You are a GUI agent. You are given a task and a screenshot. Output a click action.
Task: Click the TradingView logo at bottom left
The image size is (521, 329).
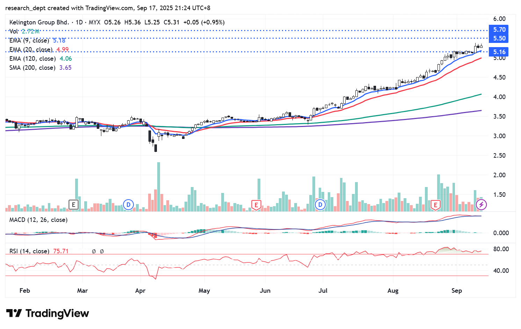tap(48, 313)
